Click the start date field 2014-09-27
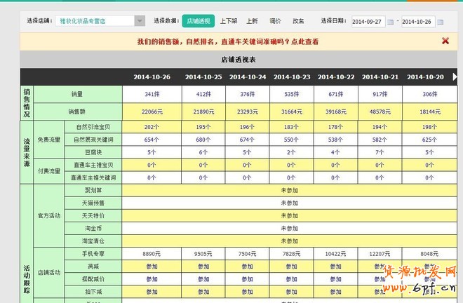The height and width of the screenshot is (303, 463). (x=368, y=22)
